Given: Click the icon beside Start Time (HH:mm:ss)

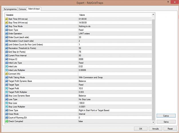Looking at the screenshot, I should tap(7, 19).
